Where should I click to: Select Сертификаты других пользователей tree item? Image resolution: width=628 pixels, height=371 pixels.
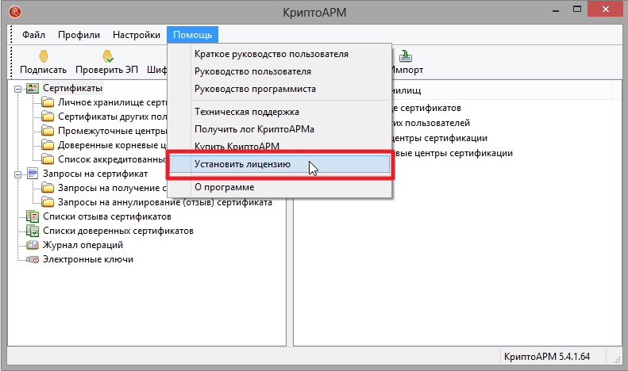[112, 117]
